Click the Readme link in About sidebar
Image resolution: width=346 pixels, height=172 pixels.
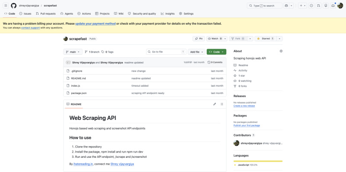click(x=241, y=66)
